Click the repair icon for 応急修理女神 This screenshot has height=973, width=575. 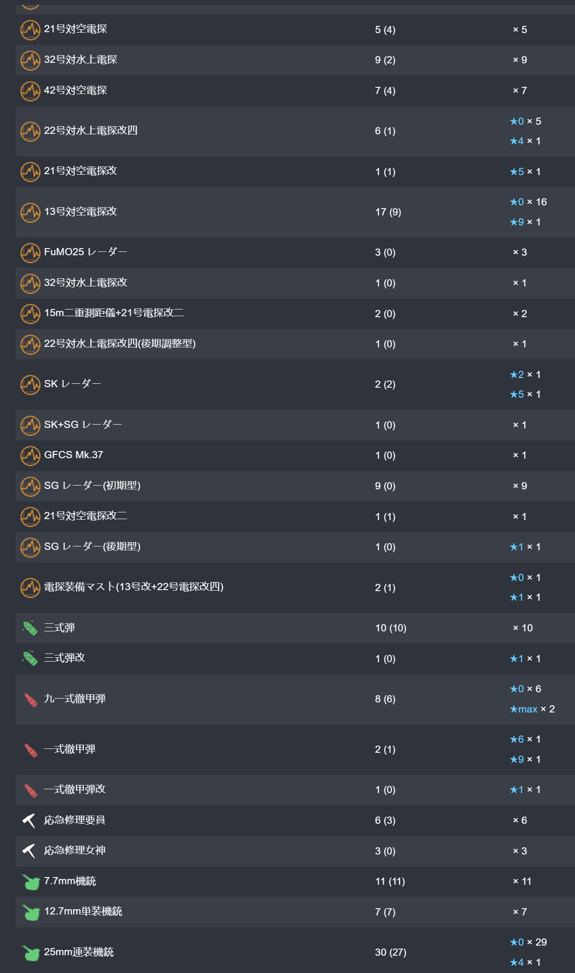29,851
